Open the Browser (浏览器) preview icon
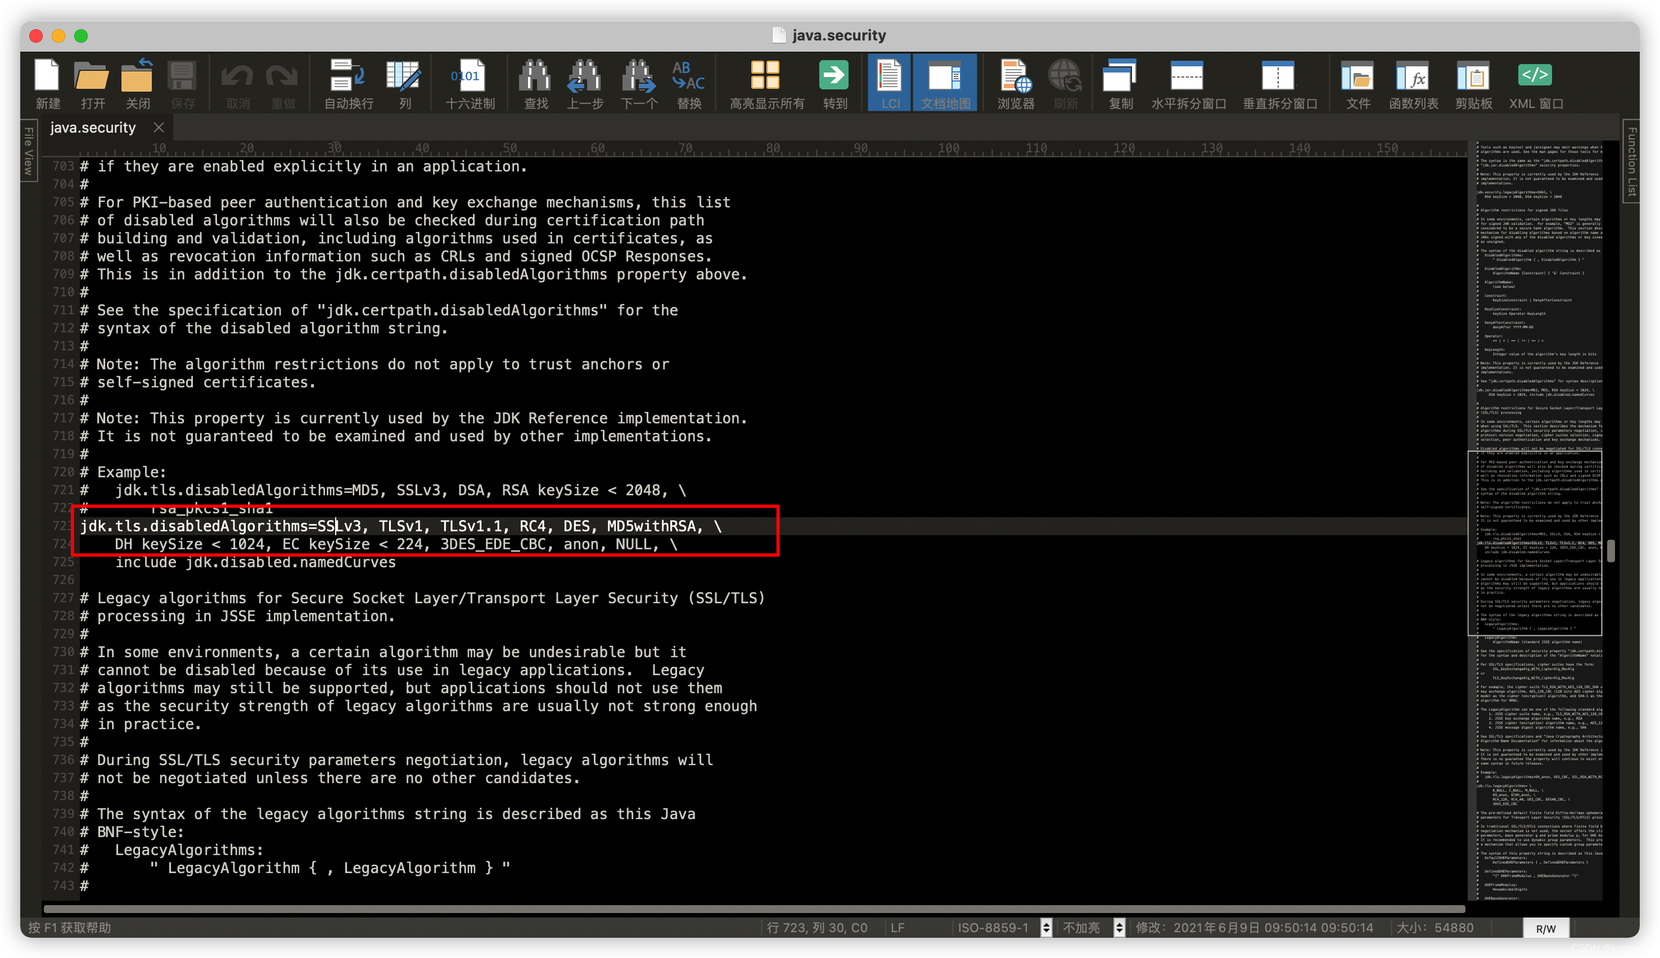The width and height of the screenshot is (1660, 958). [1015, 84]
